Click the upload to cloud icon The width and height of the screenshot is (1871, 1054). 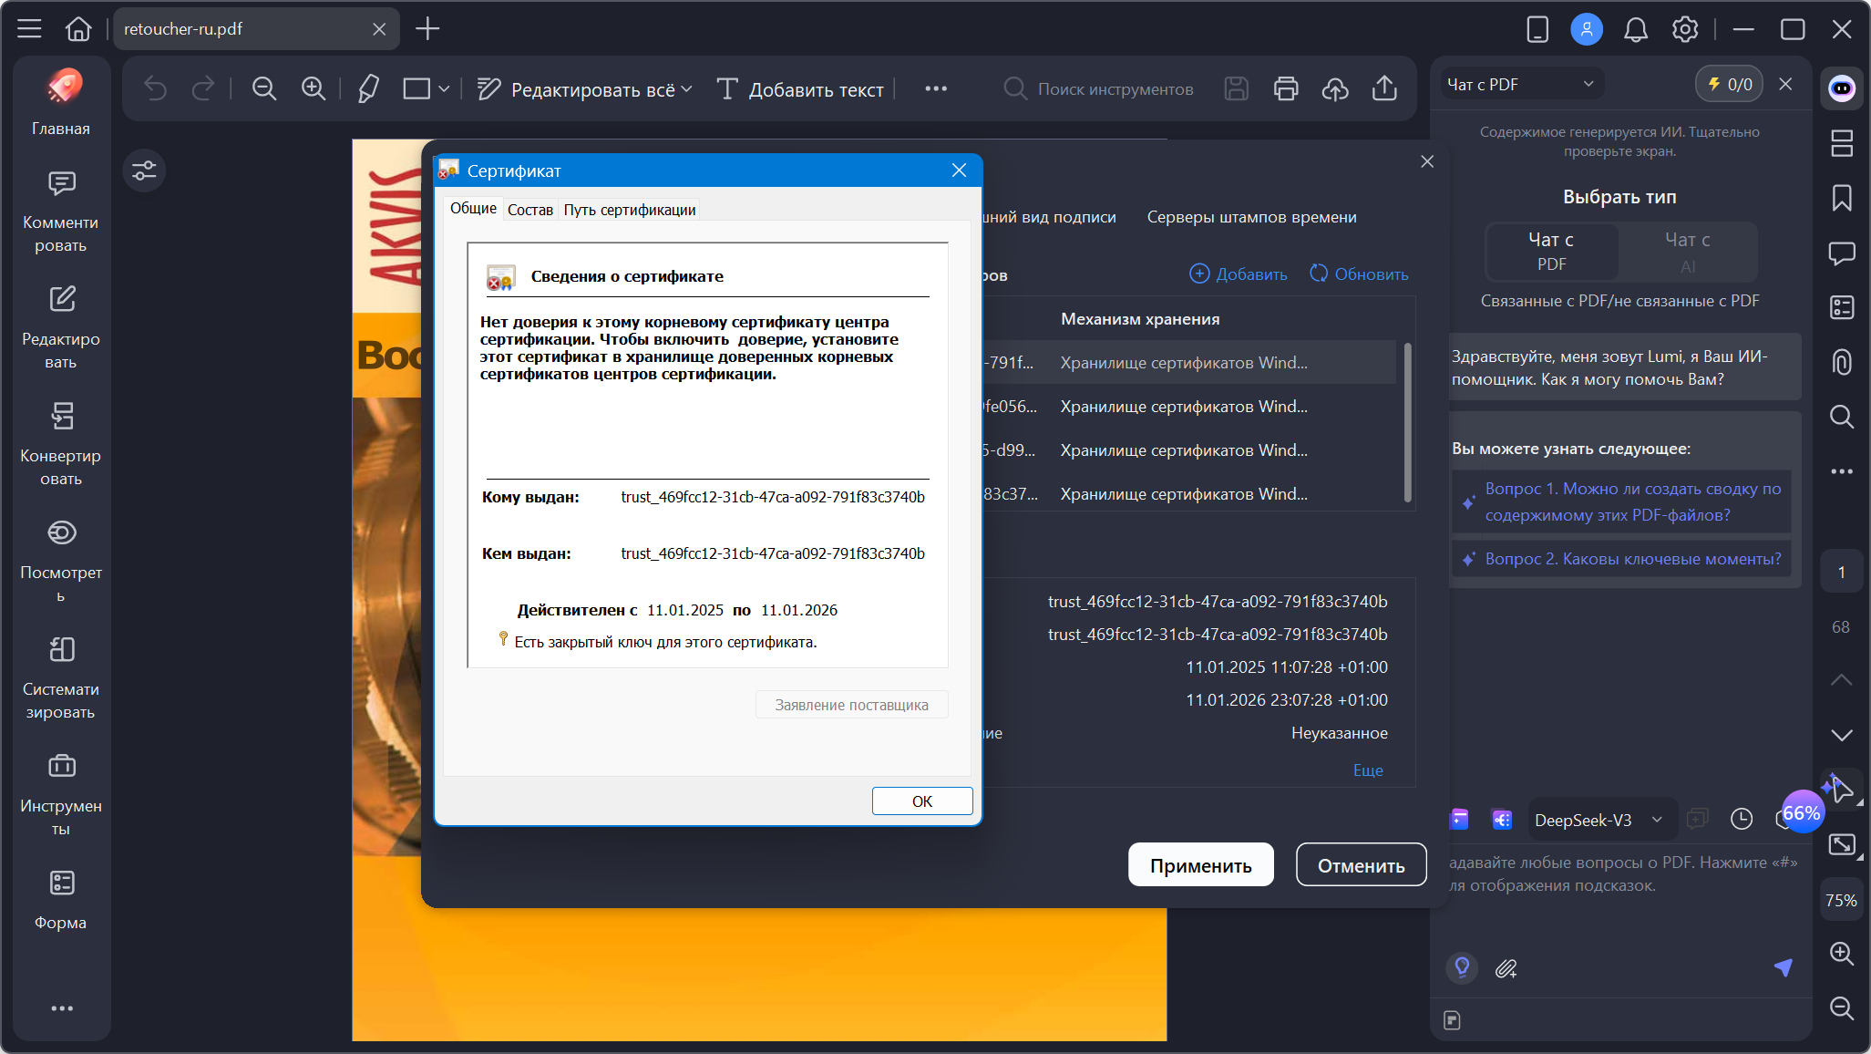tap(1335, 88)
